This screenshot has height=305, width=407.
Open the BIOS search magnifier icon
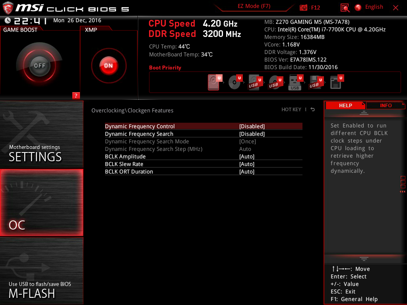pos(345,8)
